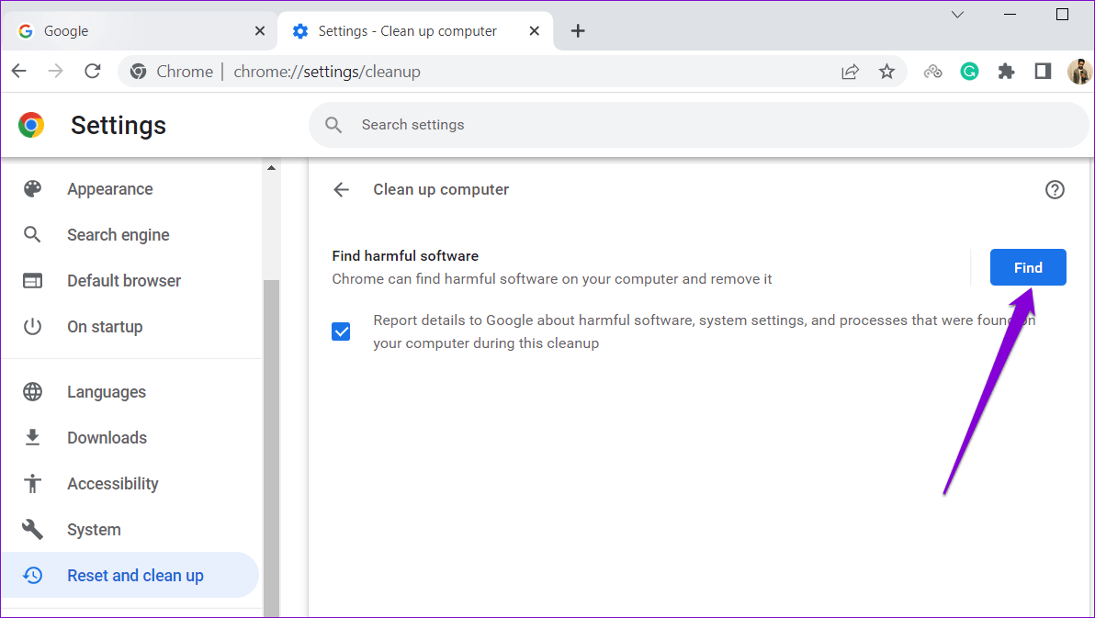The image size is (1095, 618).
Task: Bookmark this page with the star icon
Action: coord(886,71)
